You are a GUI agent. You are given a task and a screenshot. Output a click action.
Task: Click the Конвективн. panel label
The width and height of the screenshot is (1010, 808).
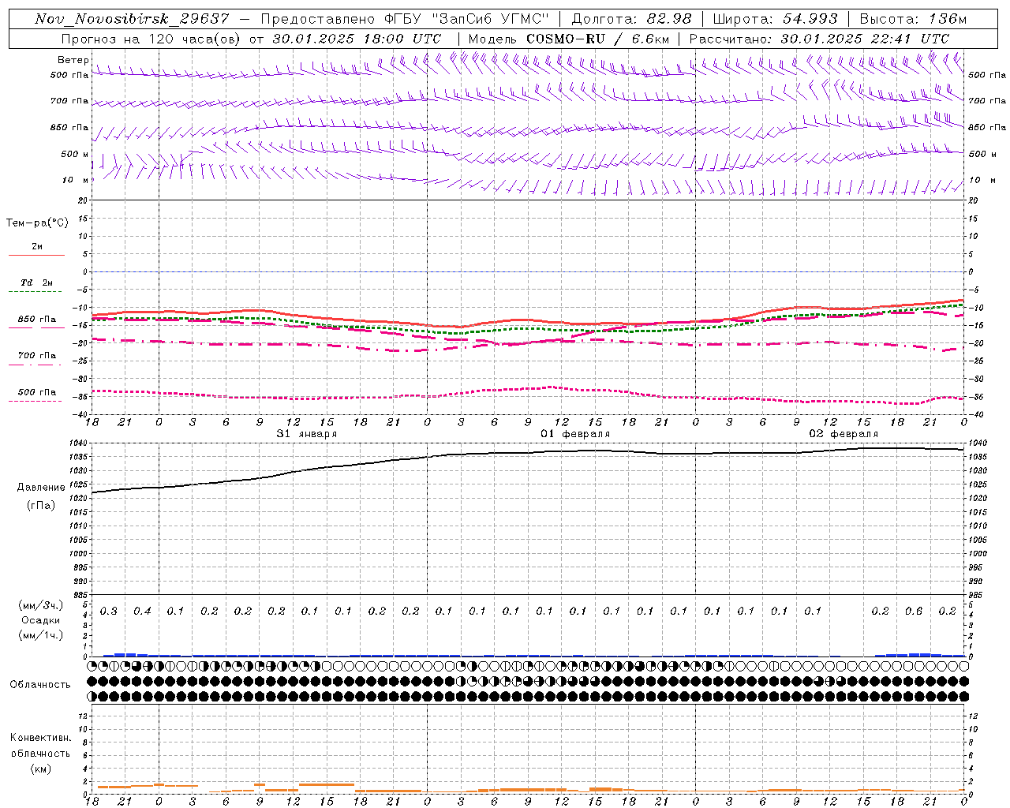click(x=40, y=738)
